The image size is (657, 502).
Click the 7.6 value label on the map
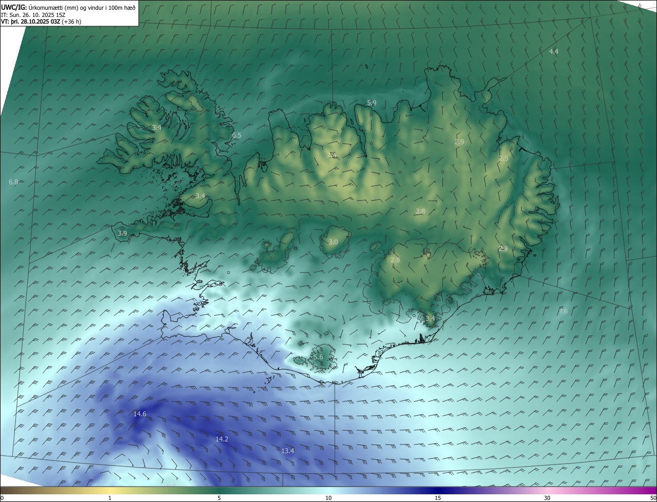563,311
